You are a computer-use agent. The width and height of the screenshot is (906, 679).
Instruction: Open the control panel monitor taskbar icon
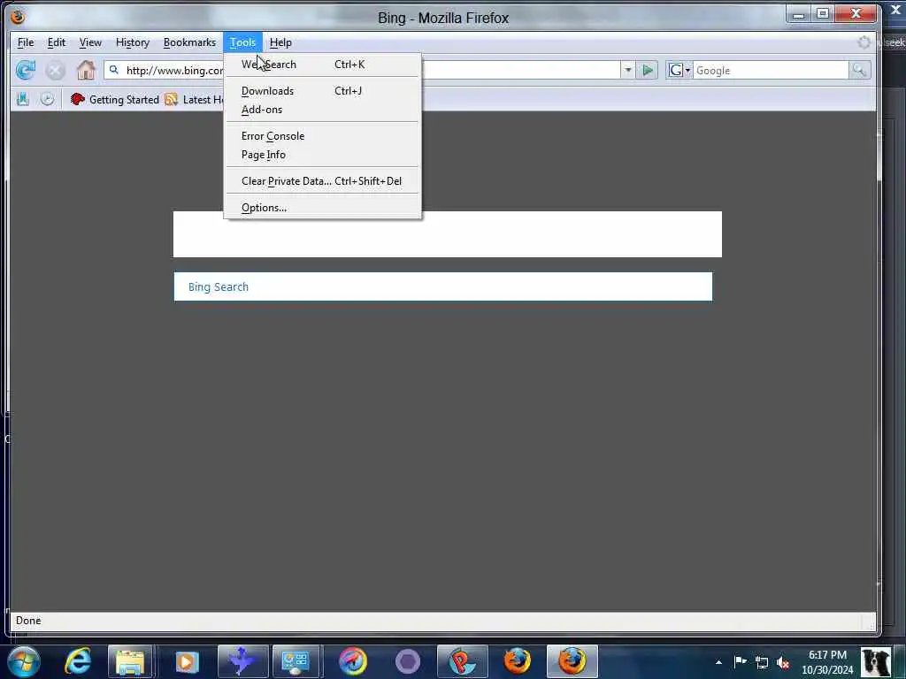pos(296,661)
